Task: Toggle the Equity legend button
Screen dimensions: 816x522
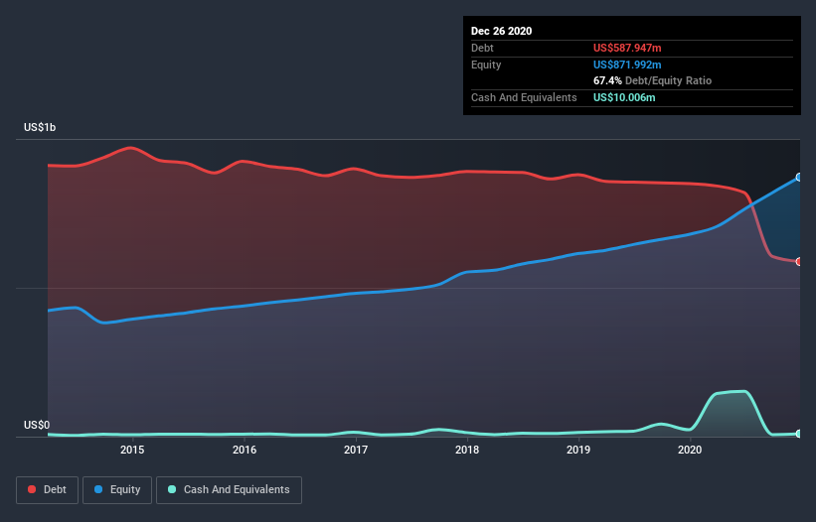Action: point(117,490)
